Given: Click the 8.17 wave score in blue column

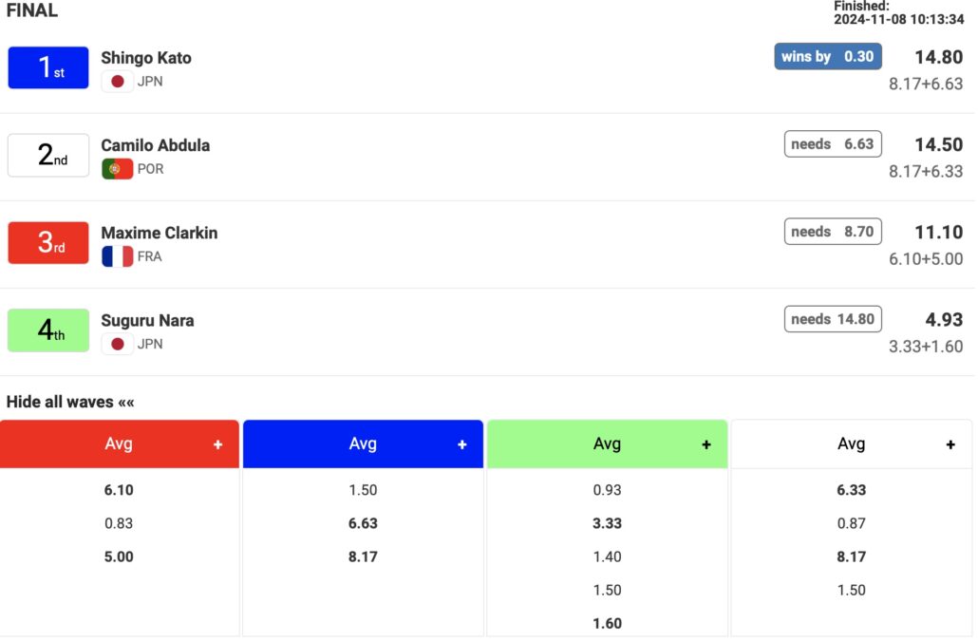Looking at the screenshot, I should point(363,556).
